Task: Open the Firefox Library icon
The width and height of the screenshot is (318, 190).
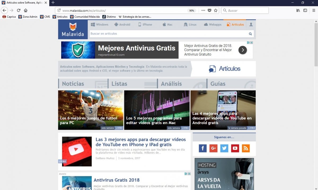Action: tap(298, 11)
